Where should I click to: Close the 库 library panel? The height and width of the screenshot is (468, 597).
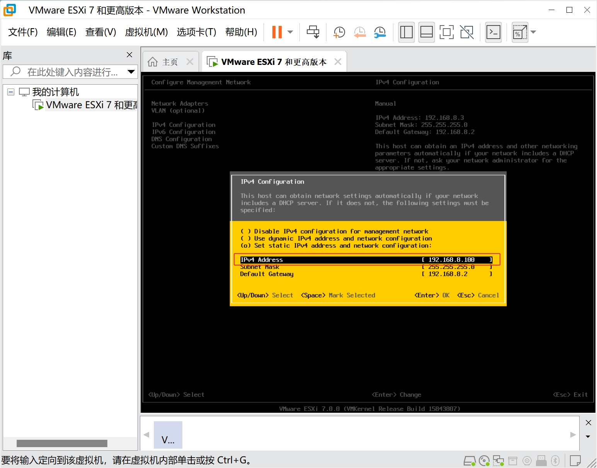[x=129, y=55]
